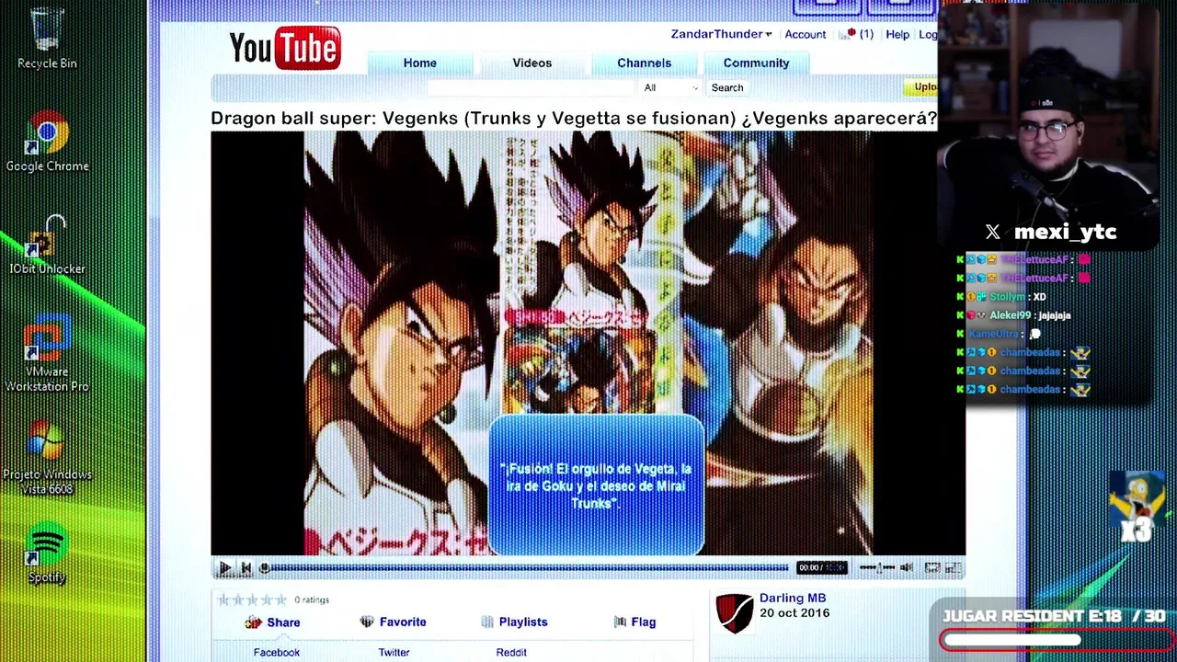Click the Share icon below the video
Image resolution: width=1177 pixels, height=662 pixels.
point(253,622)
